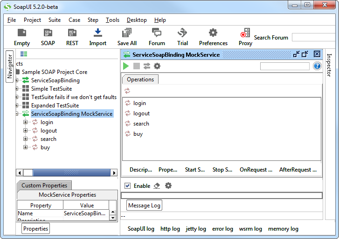Click the swap arrows icon beside stop button
The width and height of the screenshot is (339, 239).
tap(147, 66)
